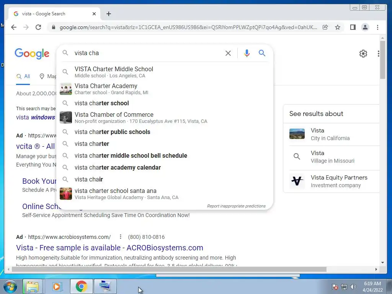392x294 pixels.
Task: Open Chrome three-dot menu
Action: 377,27
